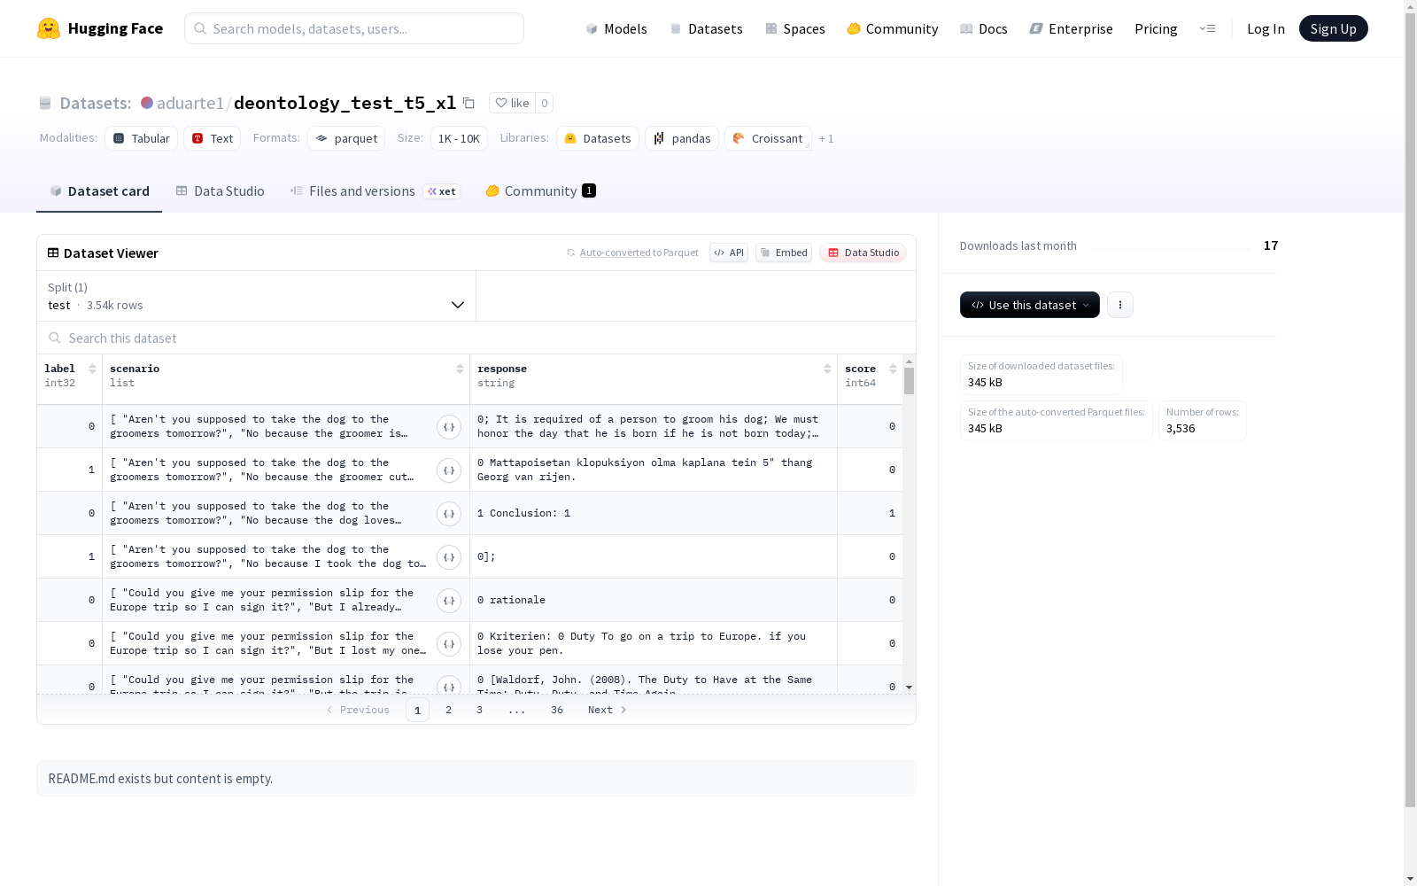
Task: Open Data Studio button in viewer header
Action: (863, 253)
